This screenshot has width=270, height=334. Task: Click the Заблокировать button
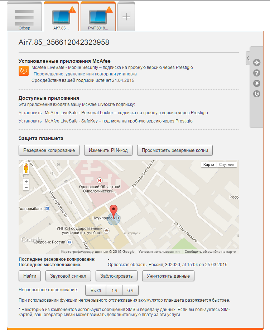(x=116, y=276)
